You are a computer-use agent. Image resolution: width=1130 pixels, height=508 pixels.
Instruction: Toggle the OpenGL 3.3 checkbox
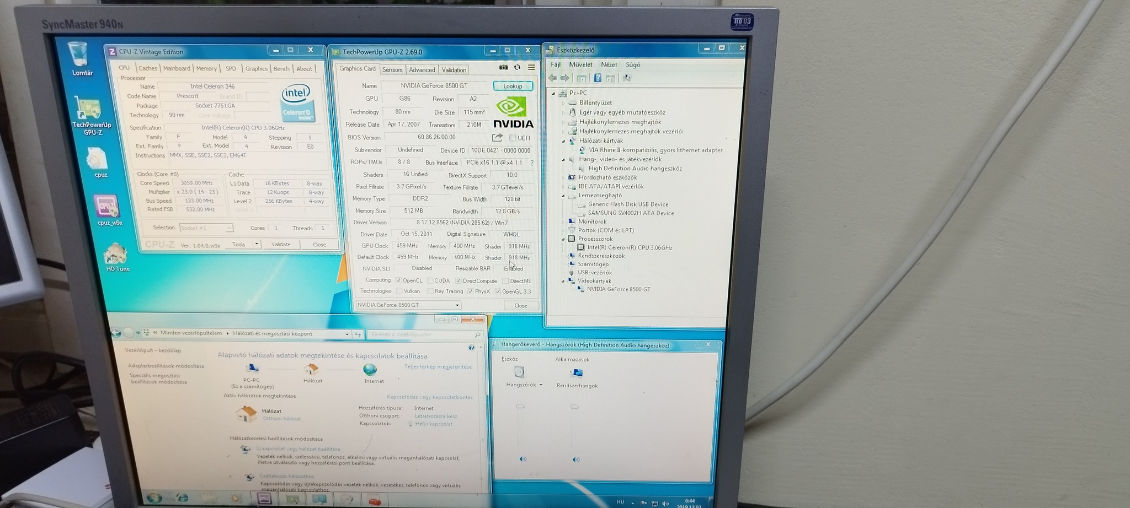(x=498, y=291)
